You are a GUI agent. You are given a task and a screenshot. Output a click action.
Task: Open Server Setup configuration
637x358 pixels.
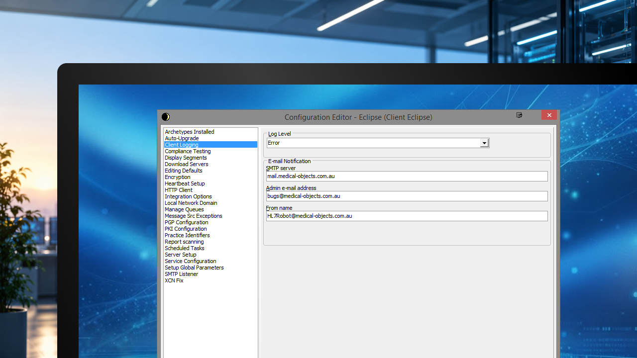click(x=211, y=255)
